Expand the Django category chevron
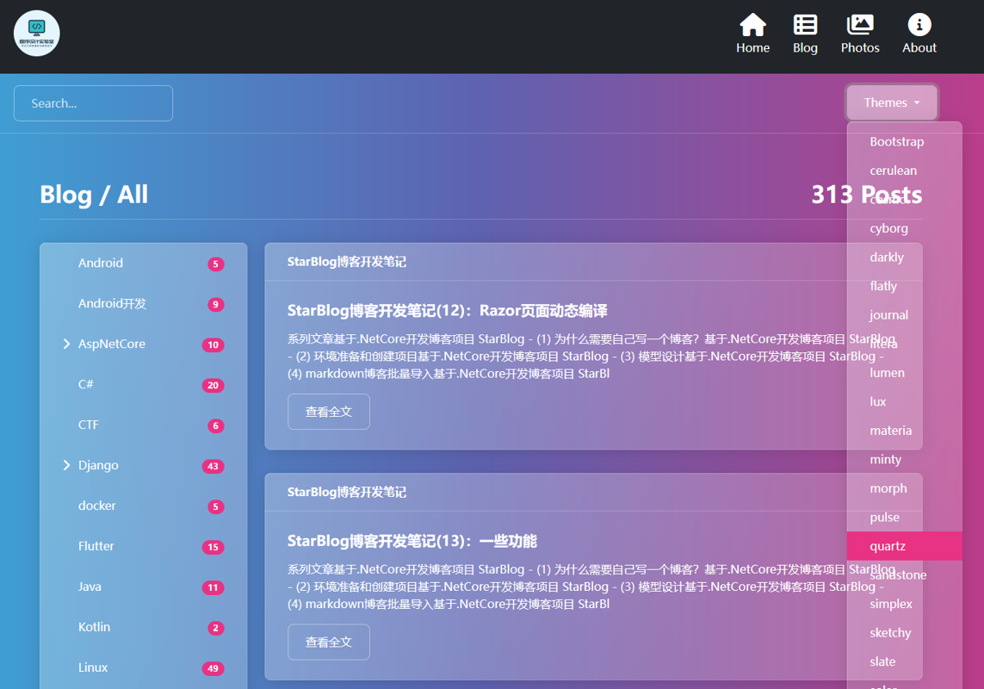 point(66,465)
